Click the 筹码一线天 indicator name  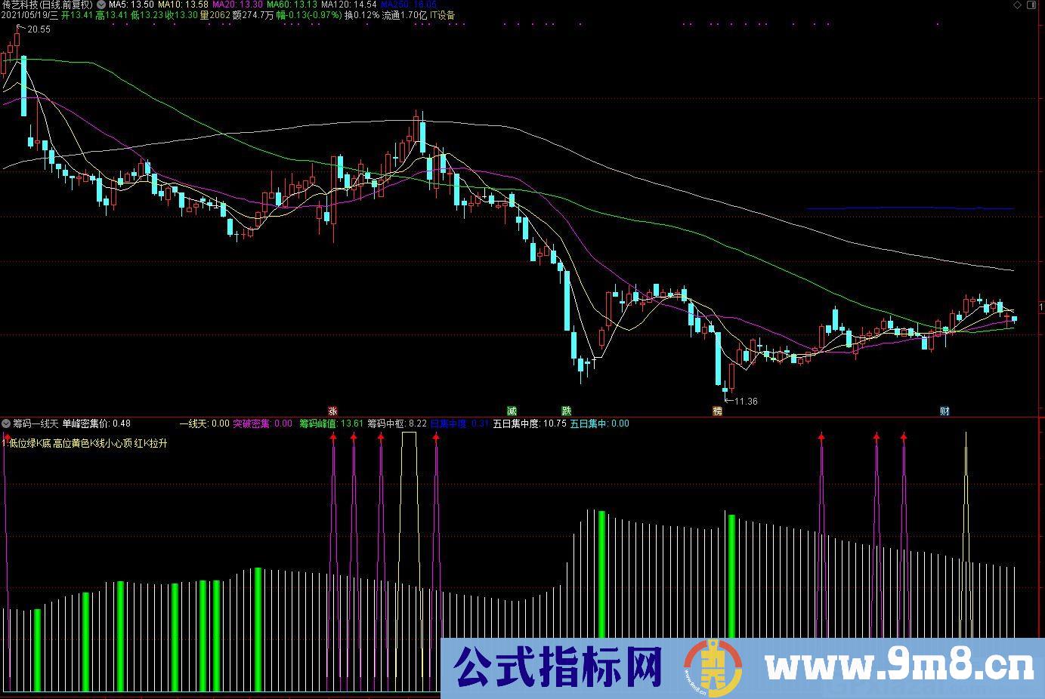tap(36, 423)
